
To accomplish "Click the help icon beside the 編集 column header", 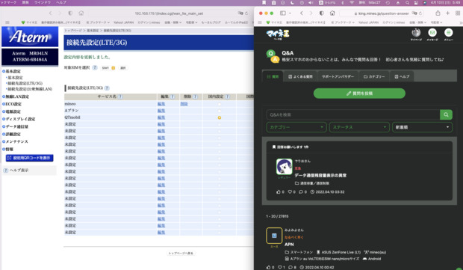I will tap(173, 96).
